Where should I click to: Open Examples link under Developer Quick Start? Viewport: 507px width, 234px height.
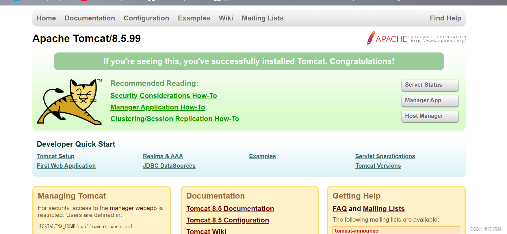click(262, 156)
